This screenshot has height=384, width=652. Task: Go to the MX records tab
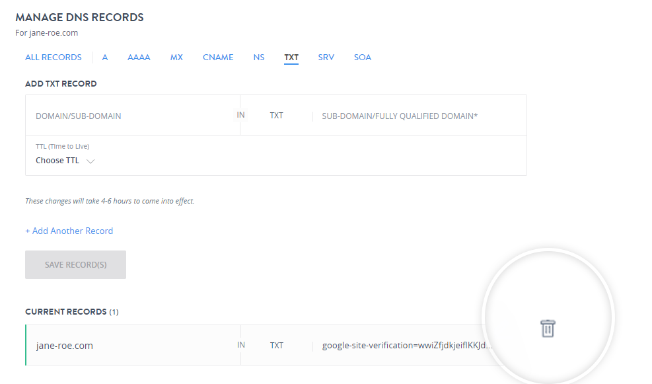pyautogui.click(x=176, y=58)
